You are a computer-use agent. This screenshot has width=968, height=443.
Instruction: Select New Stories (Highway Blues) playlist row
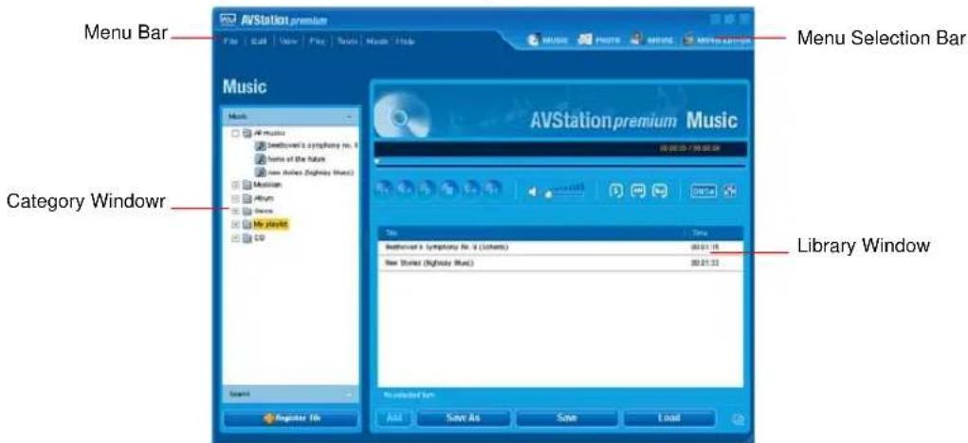[560, 263]
